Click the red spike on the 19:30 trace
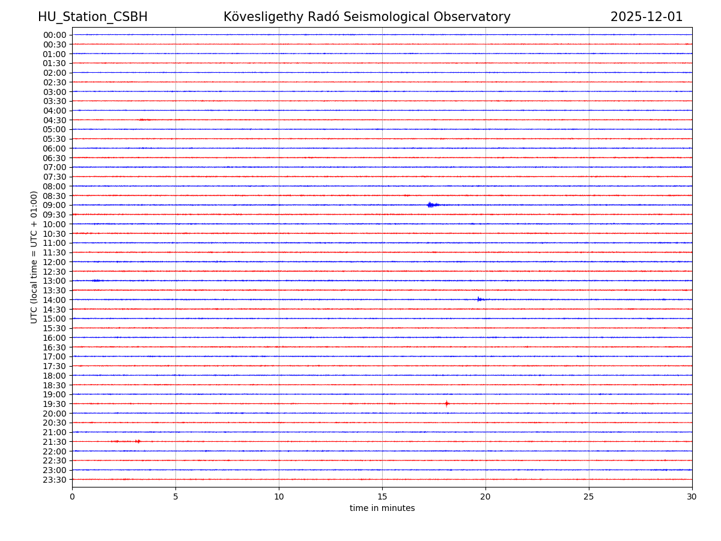This screenshot has width=721, height=541. (446, 403)
